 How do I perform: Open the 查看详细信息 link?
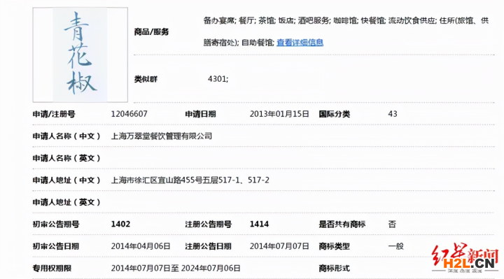click(x=300, y=43)
